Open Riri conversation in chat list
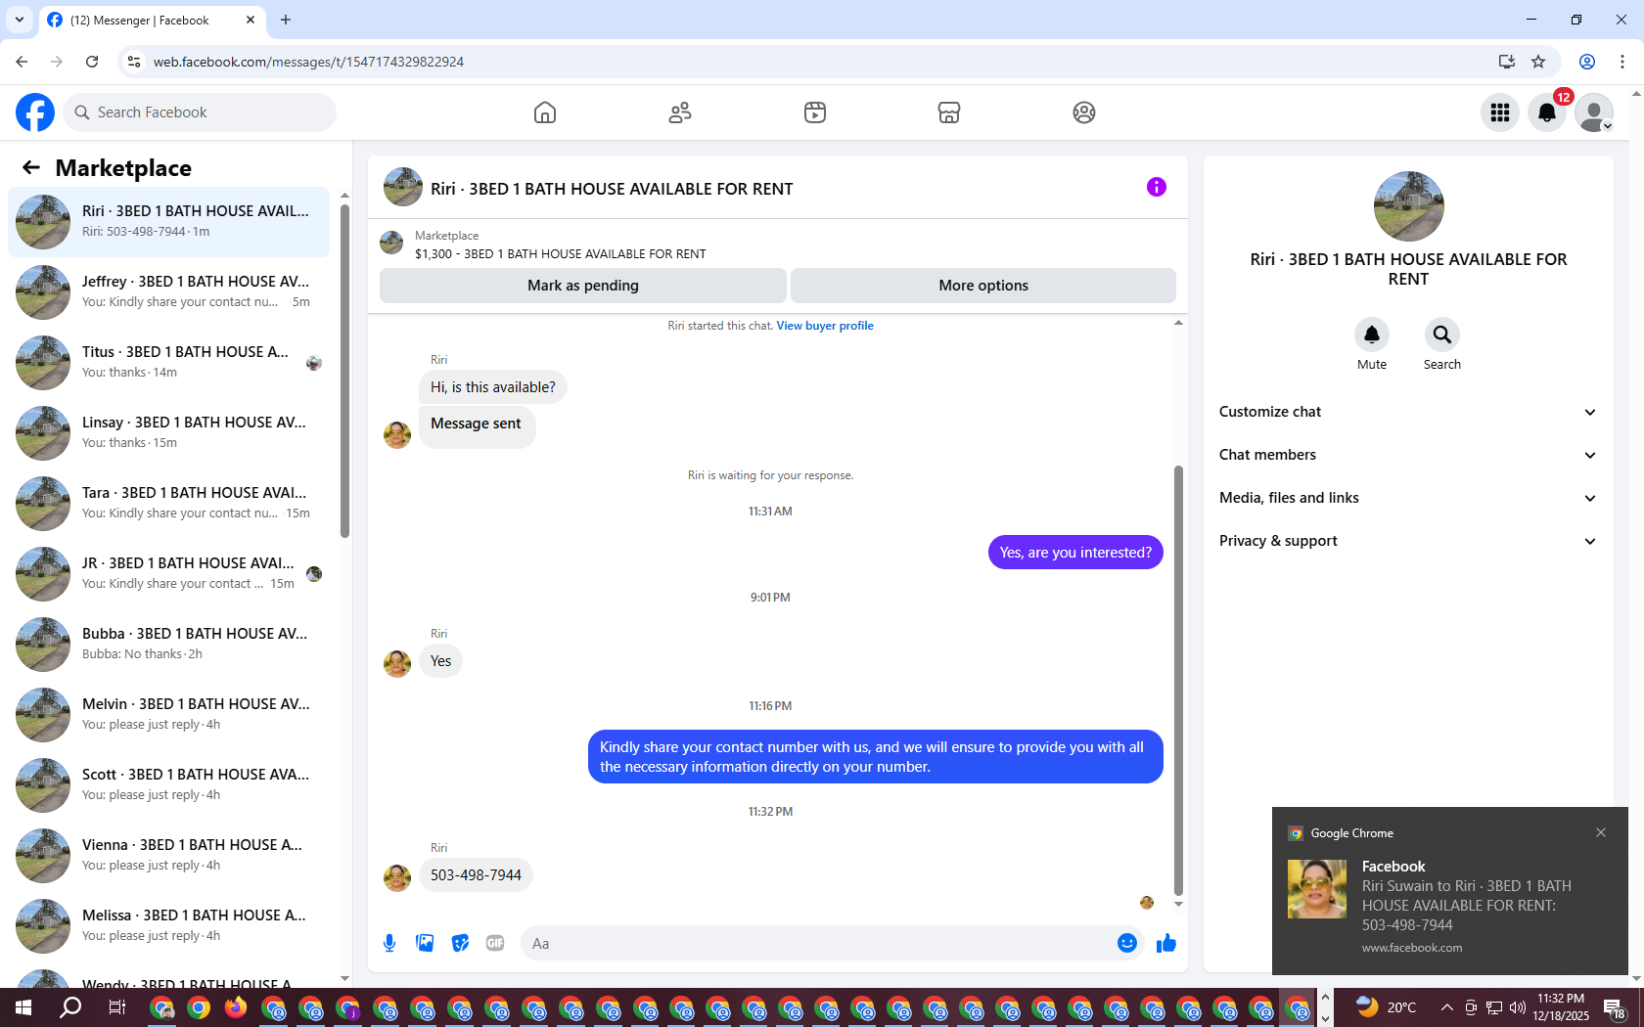 [x=168, y=222]
